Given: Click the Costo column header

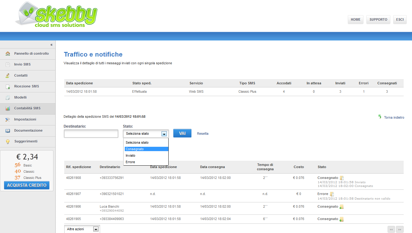Looking at the screenshot, I should (x=299, y=167).
